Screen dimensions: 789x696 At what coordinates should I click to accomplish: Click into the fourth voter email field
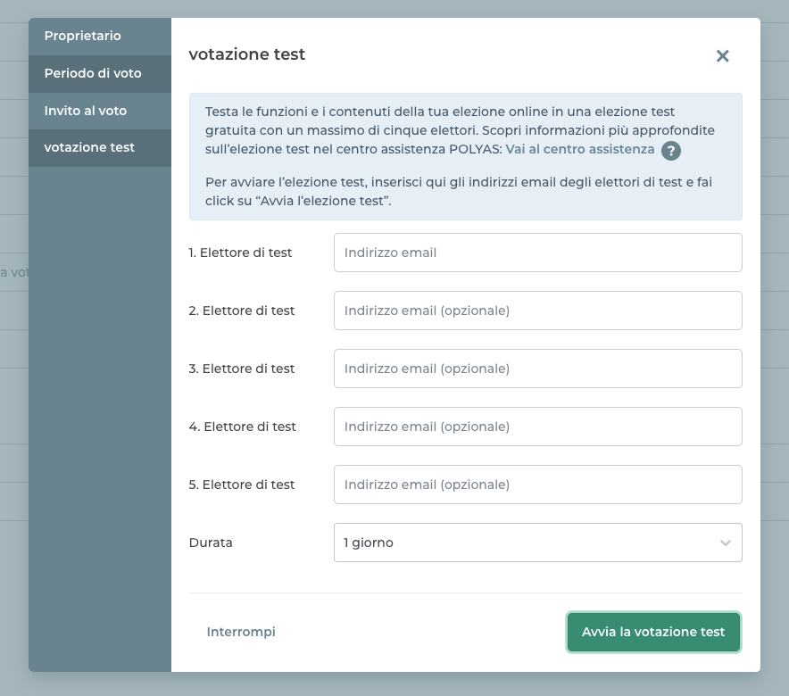(537, 427)
